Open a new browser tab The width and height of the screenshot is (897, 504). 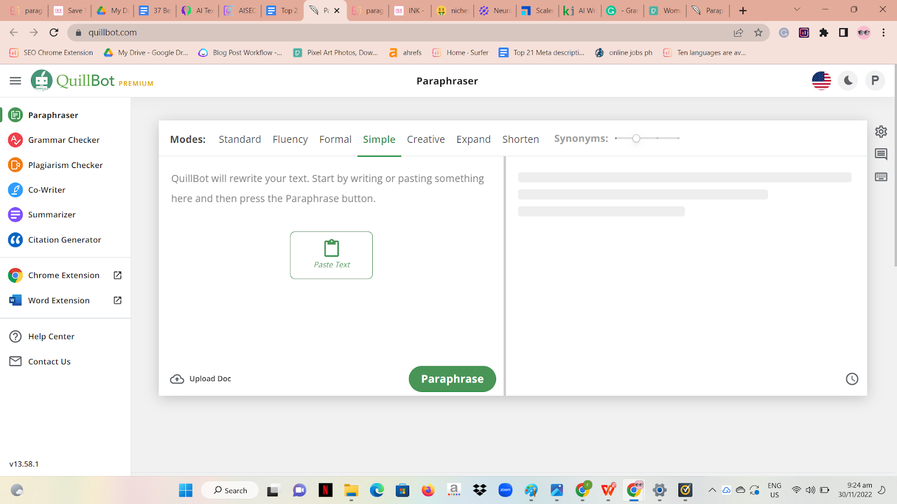743,11
